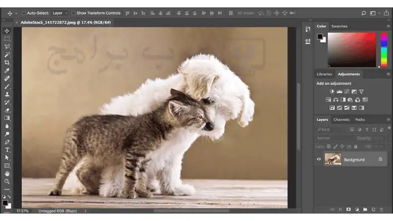Click the search magnifier in options bar
The width and height of the screenshot is (393, 221).
tap(364, 13)
